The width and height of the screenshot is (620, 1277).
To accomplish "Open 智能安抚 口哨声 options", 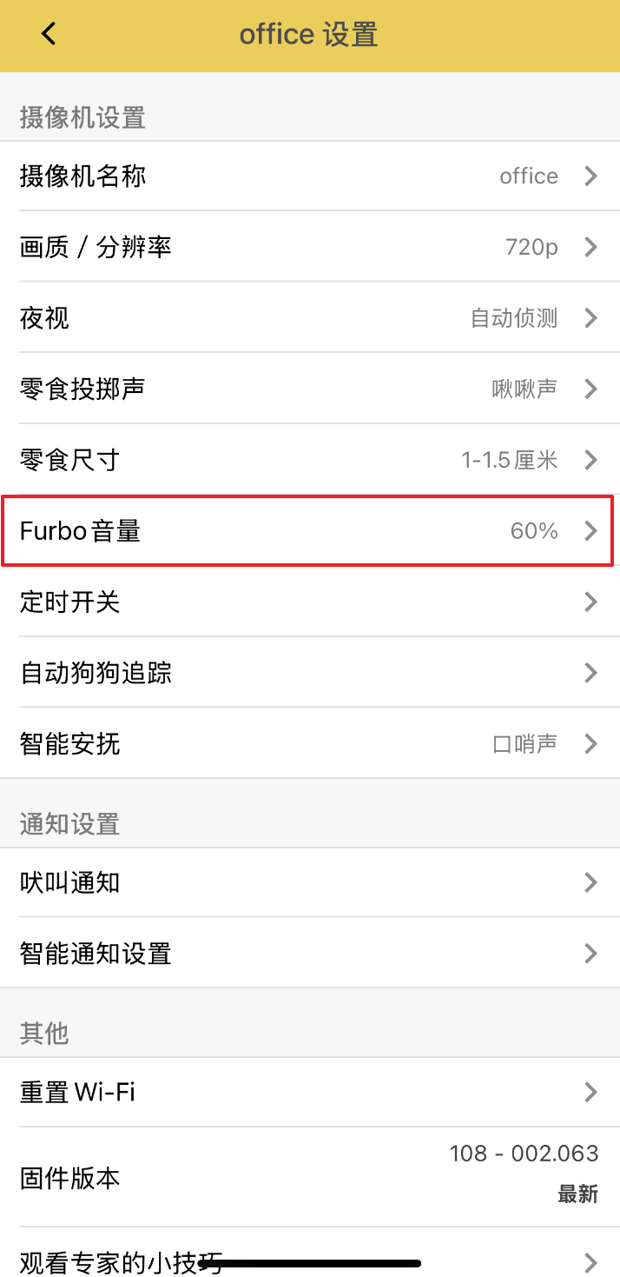I will click(309, 744).
